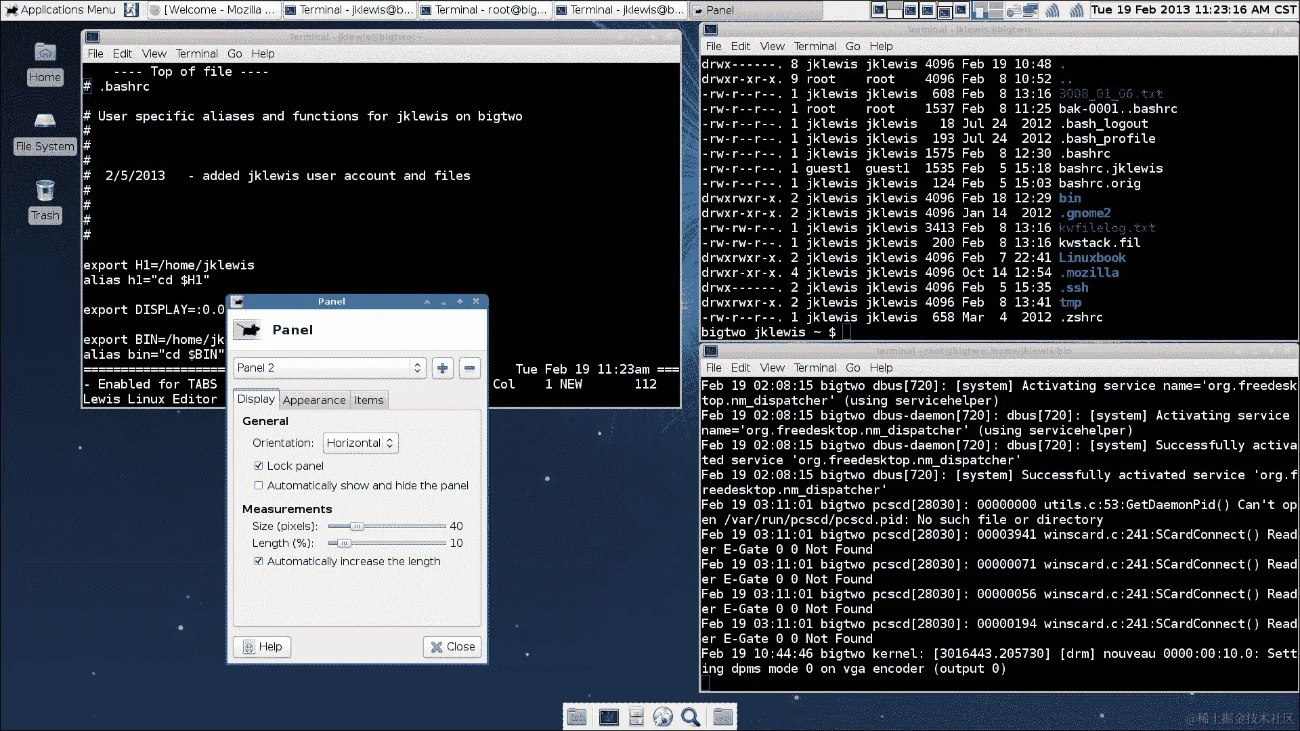
Task: Switch to the Items tab
Action: (x=368, y=400)
